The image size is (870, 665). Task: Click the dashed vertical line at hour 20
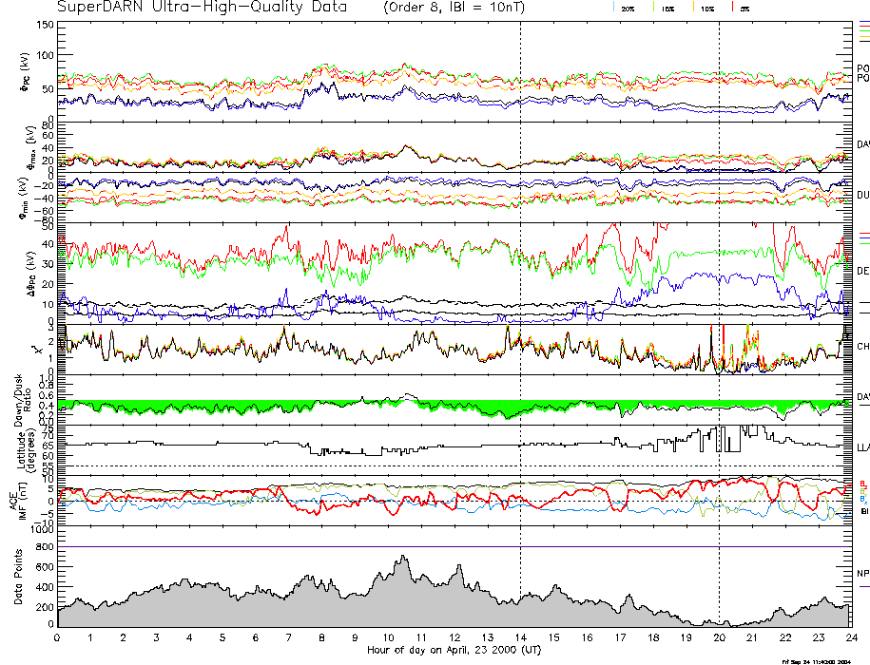tap(719, 285)
